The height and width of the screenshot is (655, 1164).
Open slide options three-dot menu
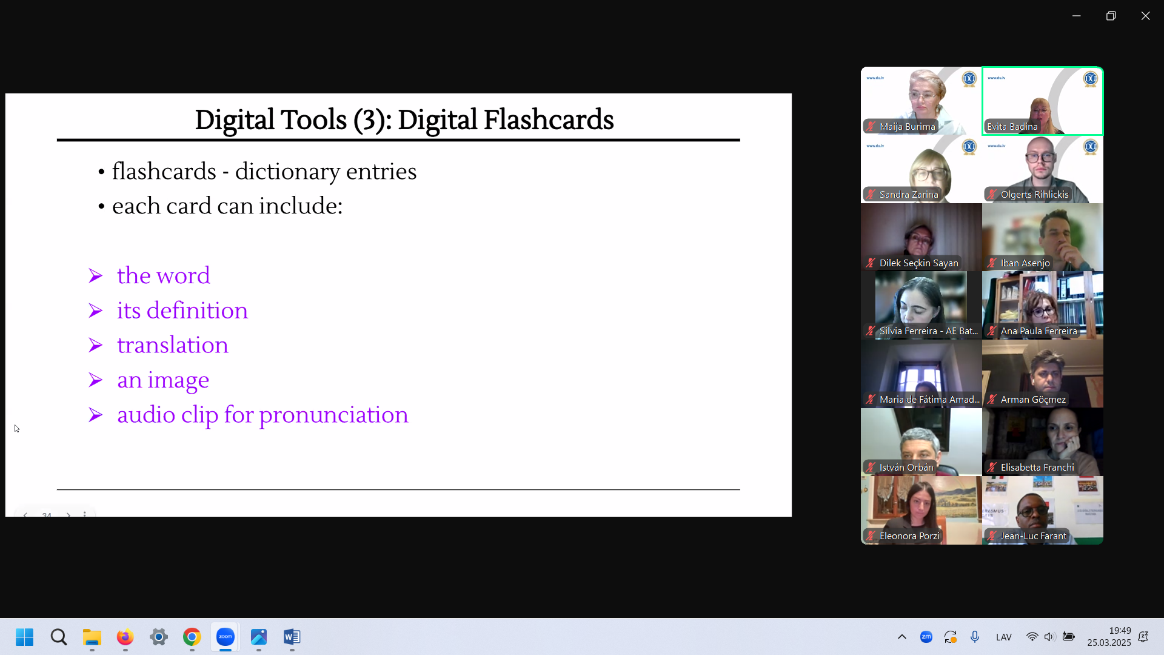tap(85, 514)
